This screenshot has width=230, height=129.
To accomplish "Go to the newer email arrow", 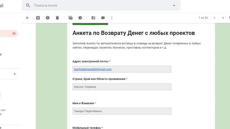I will point(214,18).
